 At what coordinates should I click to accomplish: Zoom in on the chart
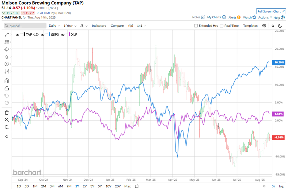(7, 120)
